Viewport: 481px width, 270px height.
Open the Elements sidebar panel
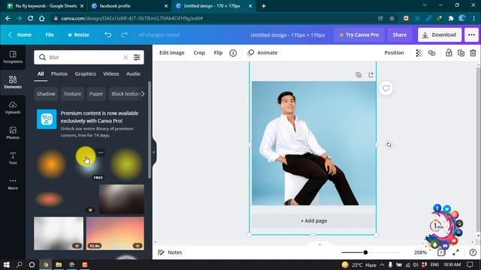tap(13, 82)
